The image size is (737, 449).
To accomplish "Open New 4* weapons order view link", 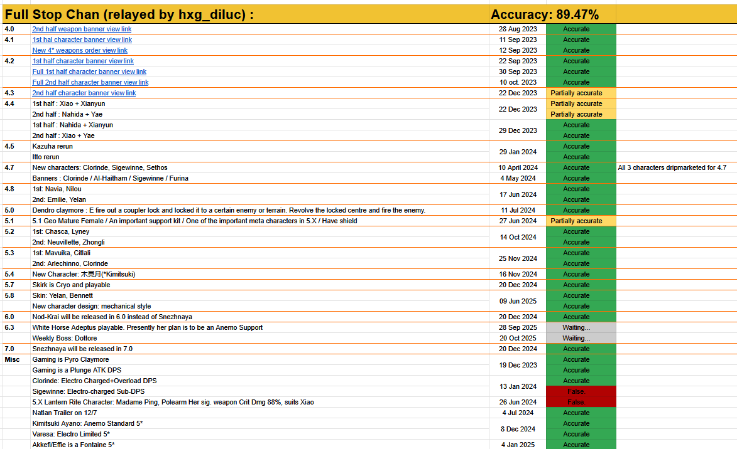I will click(x=80, y=50).
